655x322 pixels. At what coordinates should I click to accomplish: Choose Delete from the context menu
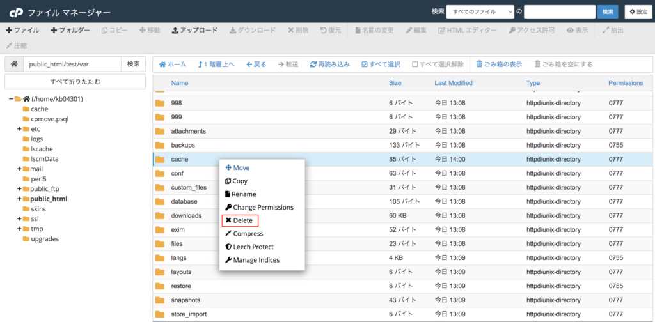pos(242,220)
